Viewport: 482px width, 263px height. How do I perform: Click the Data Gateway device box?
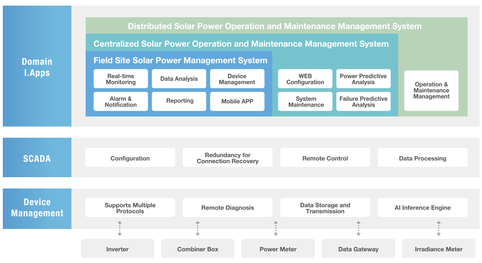click(358, 249)
